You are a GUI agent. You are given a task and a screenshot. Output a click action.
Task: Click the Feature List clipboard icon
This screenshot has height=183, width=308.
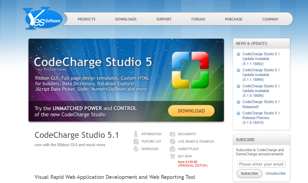tap(136, 141)
